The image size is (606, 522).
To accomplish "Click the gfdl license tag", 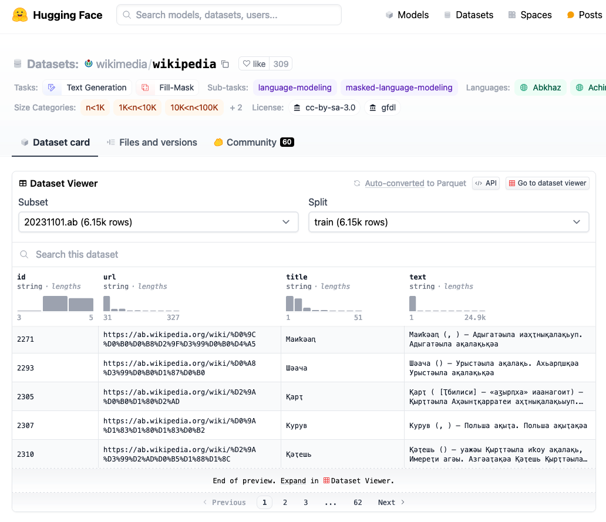I will (383, 107).
